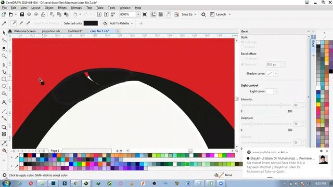Click the Print icon
This screenshot has height=187, width=333.
tap(43, 15)
